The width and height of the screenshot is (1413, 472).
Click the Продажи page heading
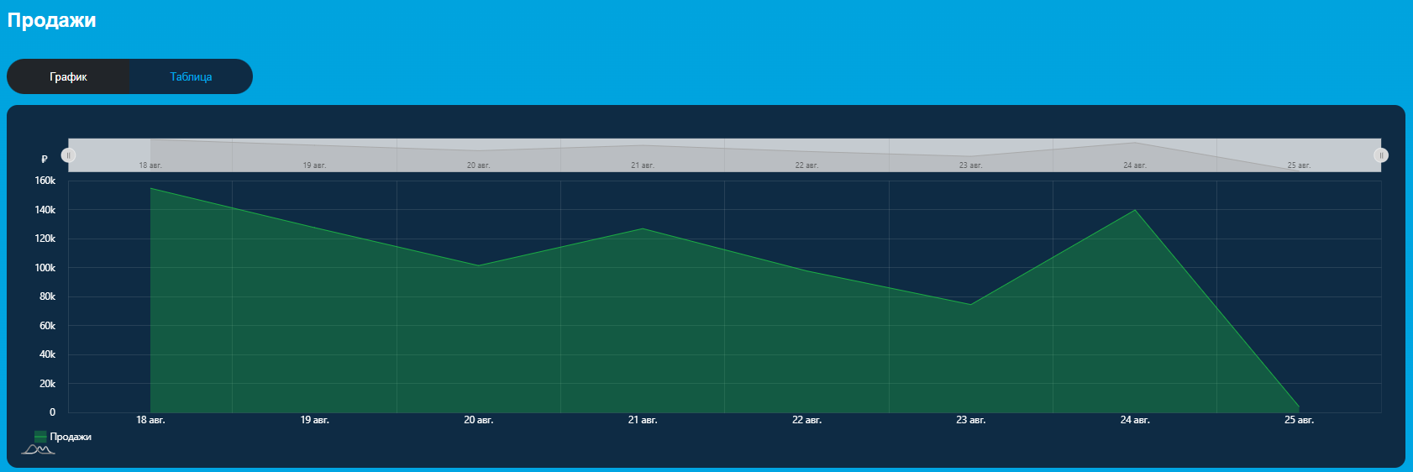tap(51, 20)
